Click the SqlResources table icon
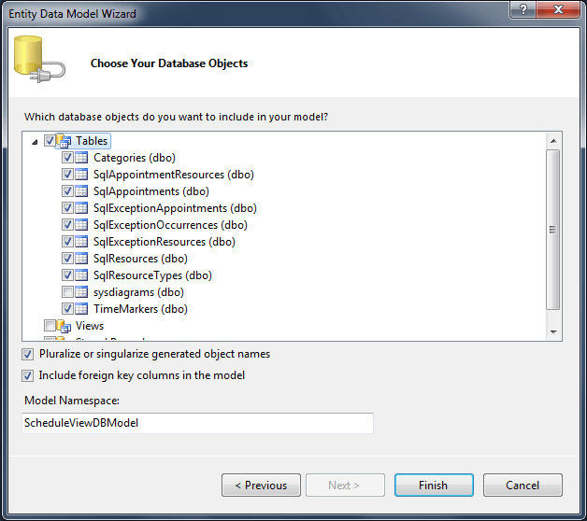Viewport: 587px width, 521px height. 81,259
